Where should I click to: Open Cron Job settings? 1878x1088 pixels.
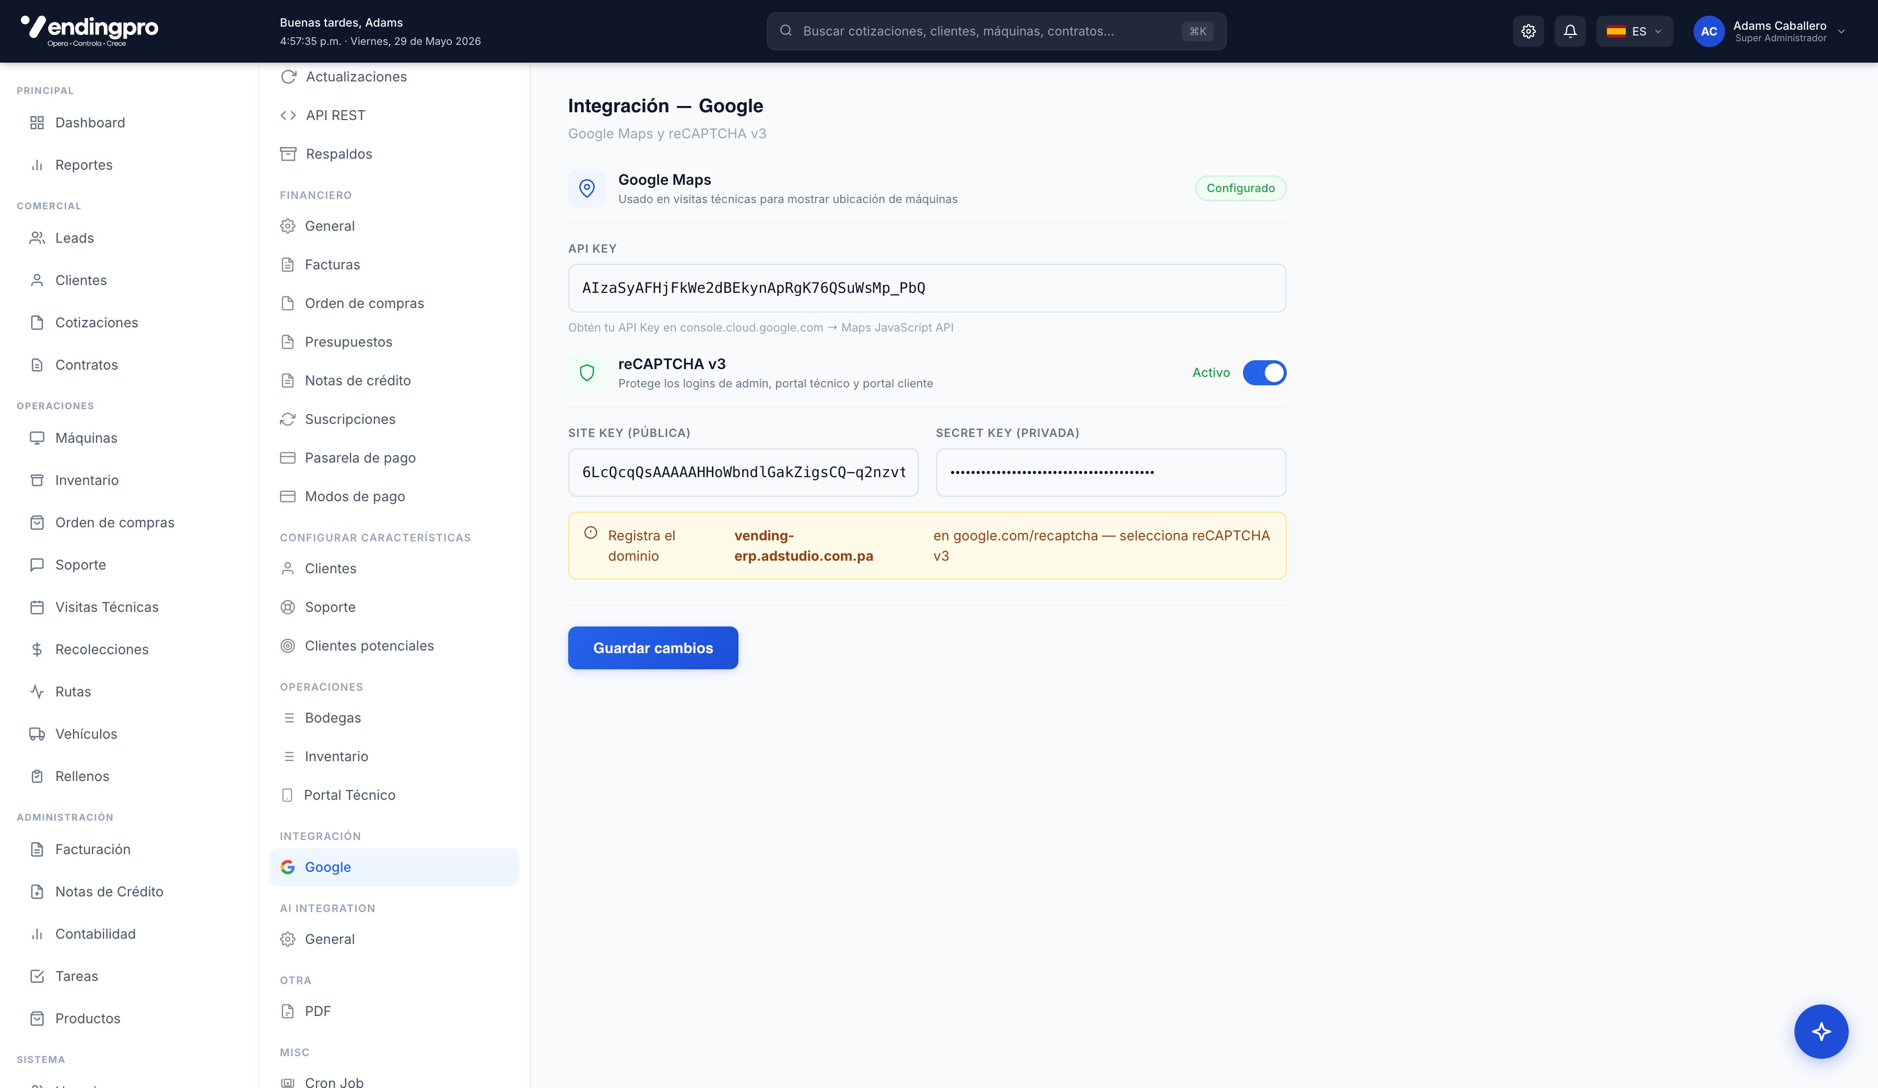334,1082
